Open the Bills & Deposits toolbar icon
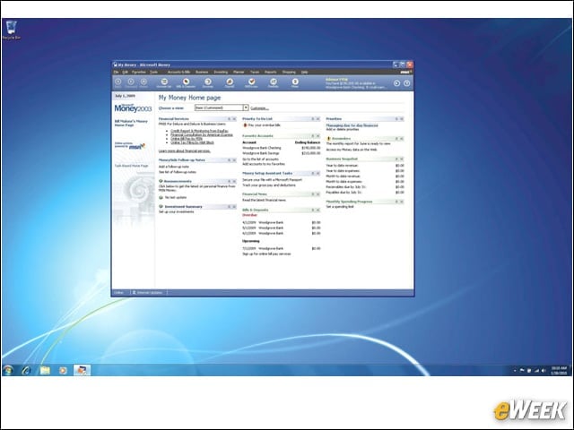Image resolution: width=574 pixels, height=430 pixels. (186, 83)
